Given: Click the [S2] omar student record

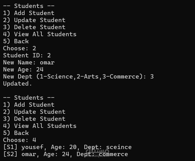Looking at the screenshot, I should point(65,154).
